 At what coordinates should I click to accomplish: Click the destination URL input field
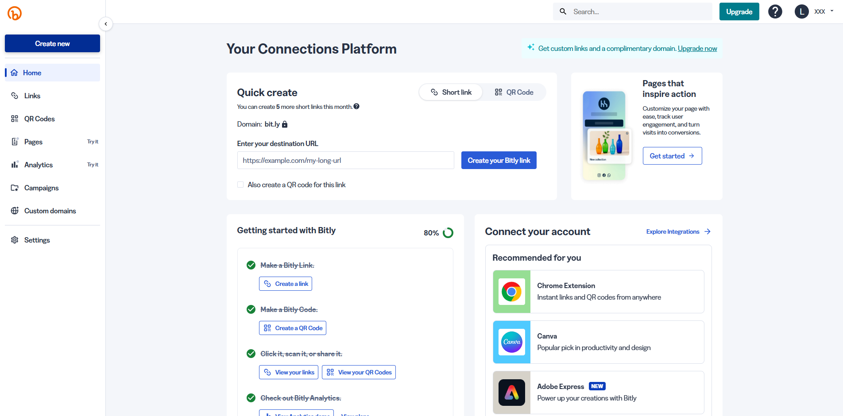coord(345,160)
